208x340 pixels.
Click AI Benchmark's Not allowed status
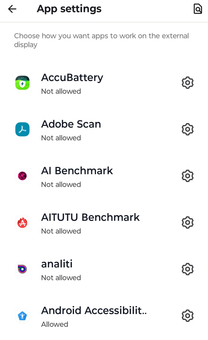coord(61,184)
